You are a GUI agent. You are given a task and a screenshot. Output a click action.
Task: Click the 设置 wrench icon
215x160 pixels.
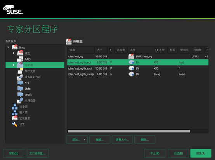(x=15, y=124)
